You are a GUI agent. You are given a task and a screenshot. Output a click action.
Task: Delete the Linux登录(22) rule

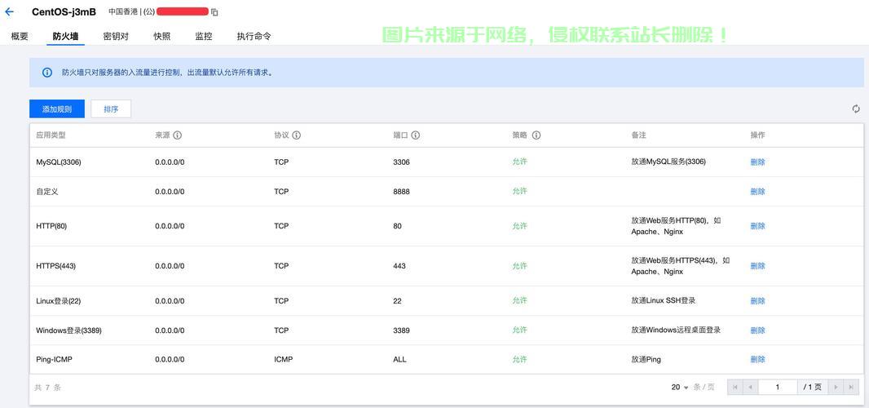click(x=757, y=301)
